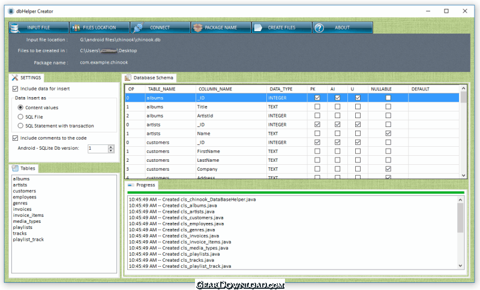Open the PACKAGE NAME dialog
The width and height of the screenshot is (480, 290).
click(221, 28)
